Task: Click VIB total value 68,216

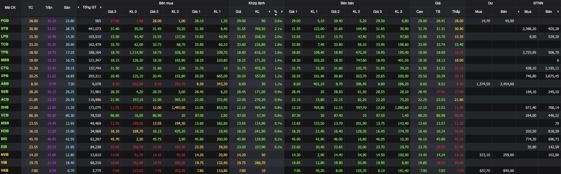Action: 96,163
